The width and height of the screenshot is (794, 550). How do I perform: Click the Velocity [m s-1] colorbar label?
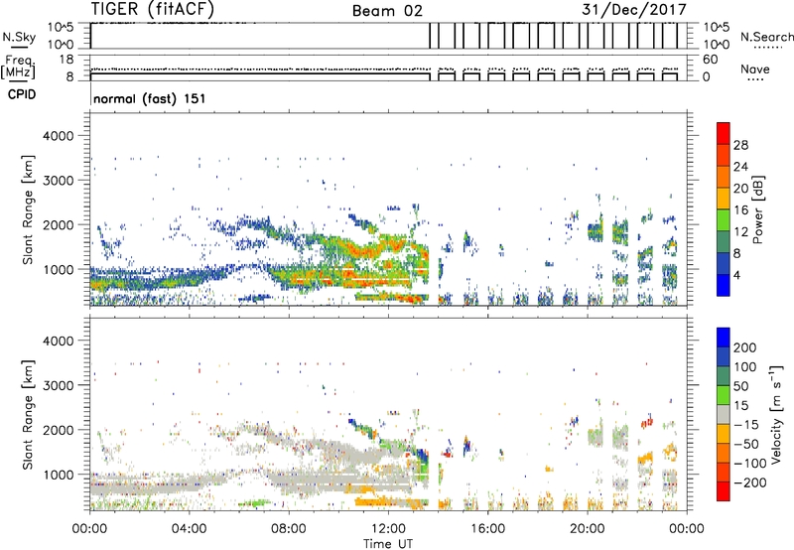776,415
